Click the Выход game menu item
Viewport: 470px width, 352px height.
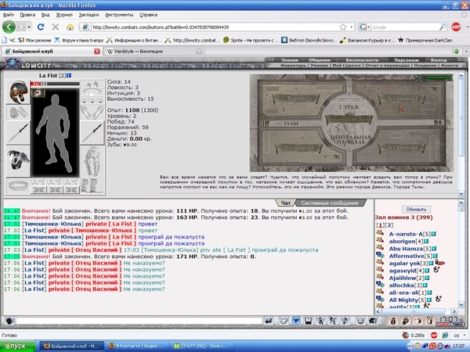[439, 60]
